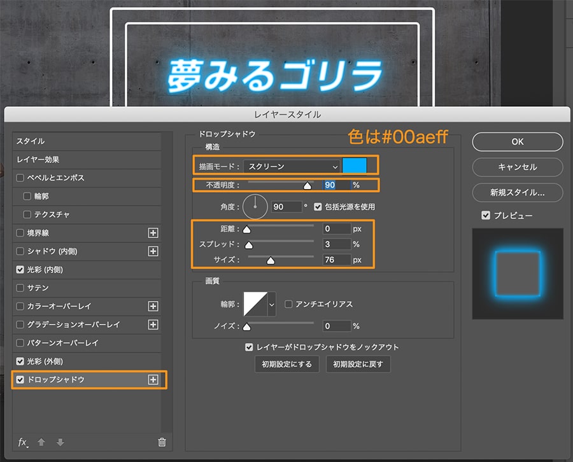Image resolution: width=573 pixels, height=462 pixels.
Task: Enable グラデーションオーバーレイ checkbox
Action: [20, 325]
